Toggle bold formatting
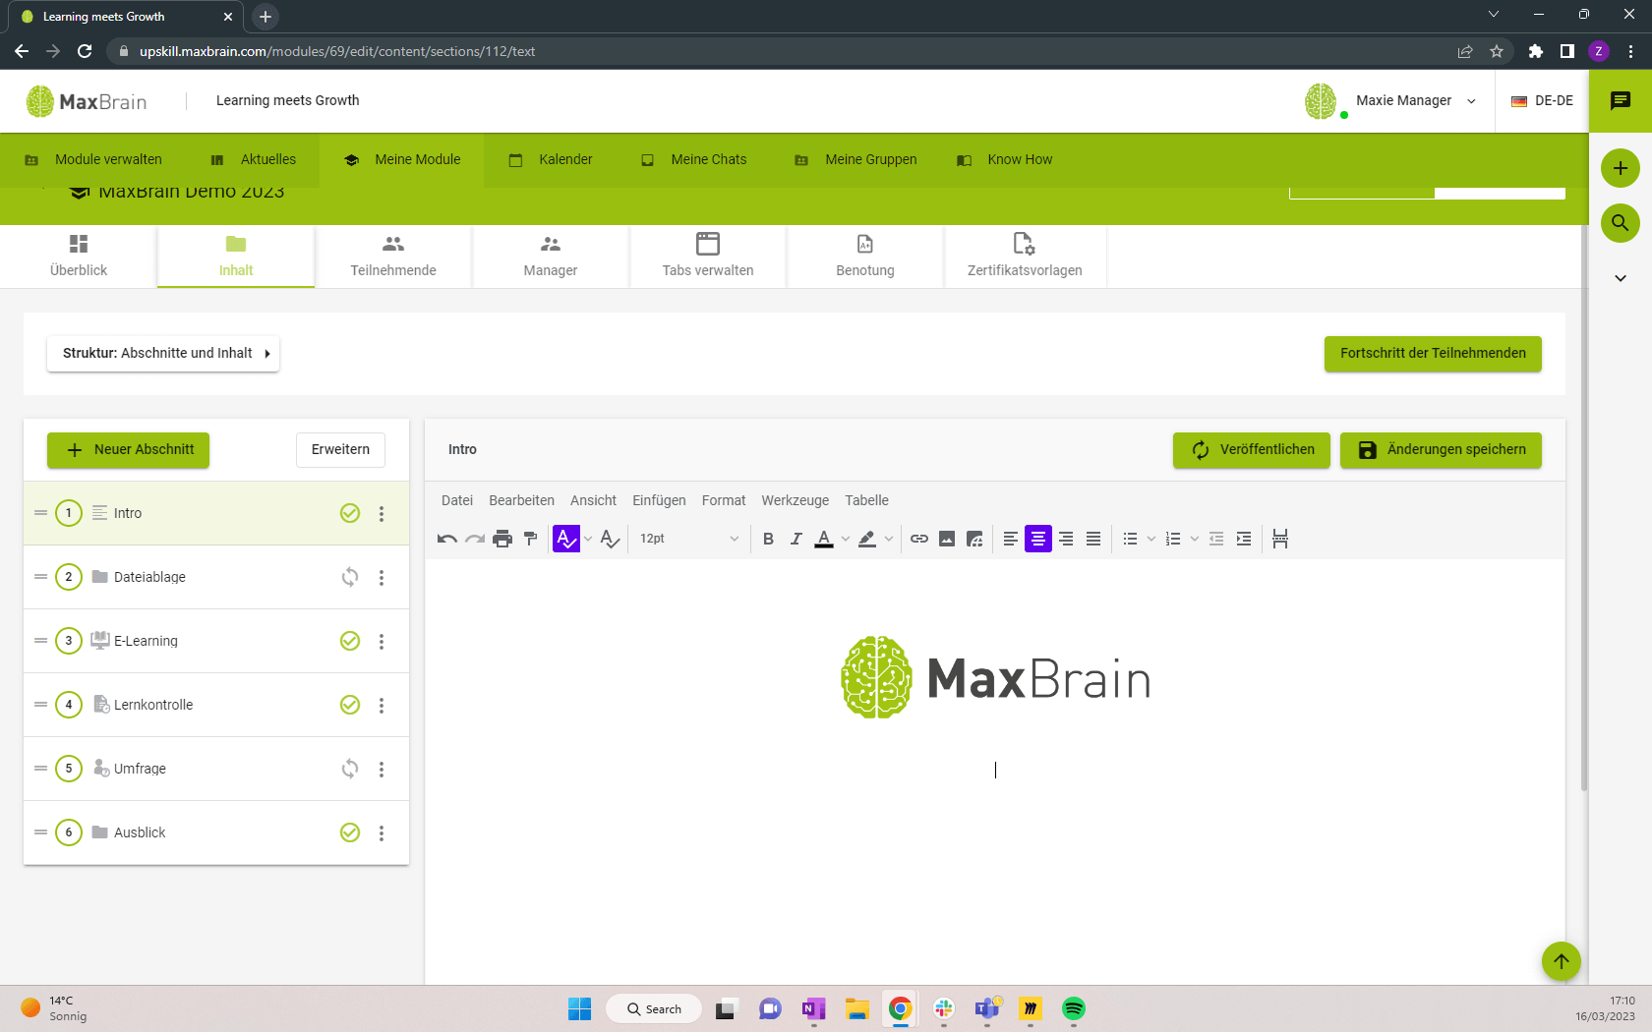The width and height of the screenshot is (1652, 1032). tap(769, 539)
